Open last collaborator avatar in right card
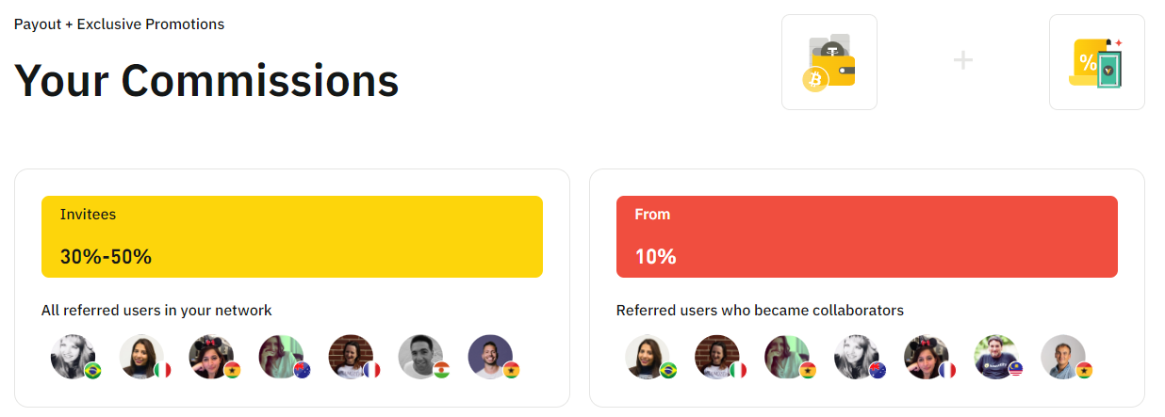 (x=1066, y=357)
